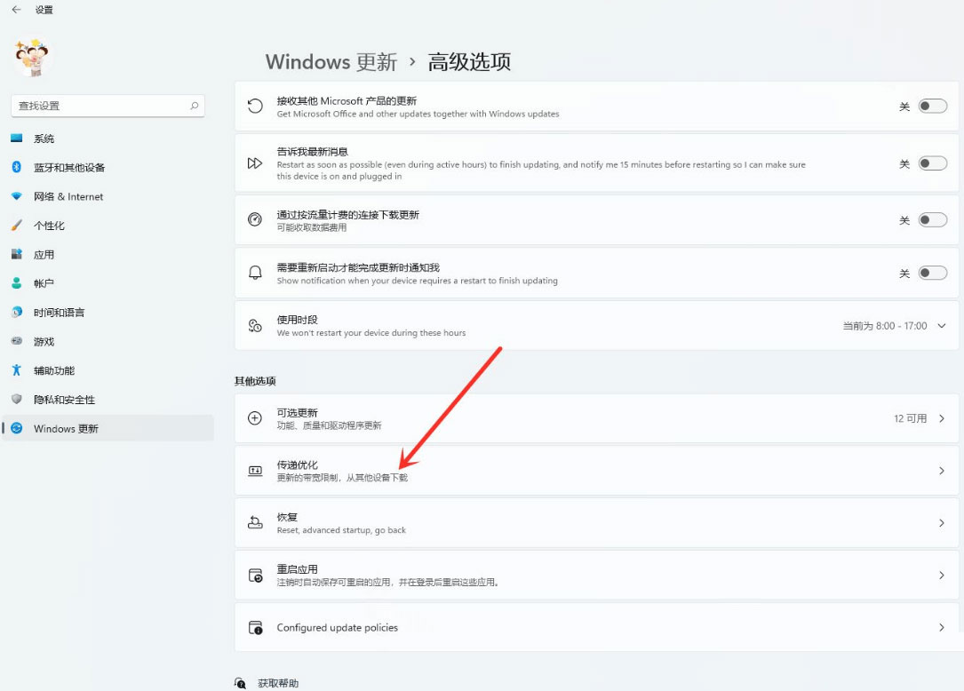Open 恢复 via its right chevron

941,523
